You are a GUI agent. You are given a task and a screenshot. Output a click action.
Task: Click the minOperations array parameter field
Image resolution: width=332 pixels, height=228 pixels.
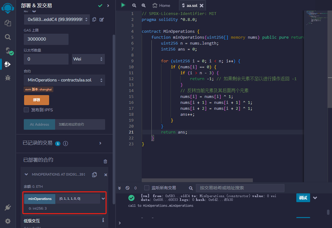click(78, 199)
